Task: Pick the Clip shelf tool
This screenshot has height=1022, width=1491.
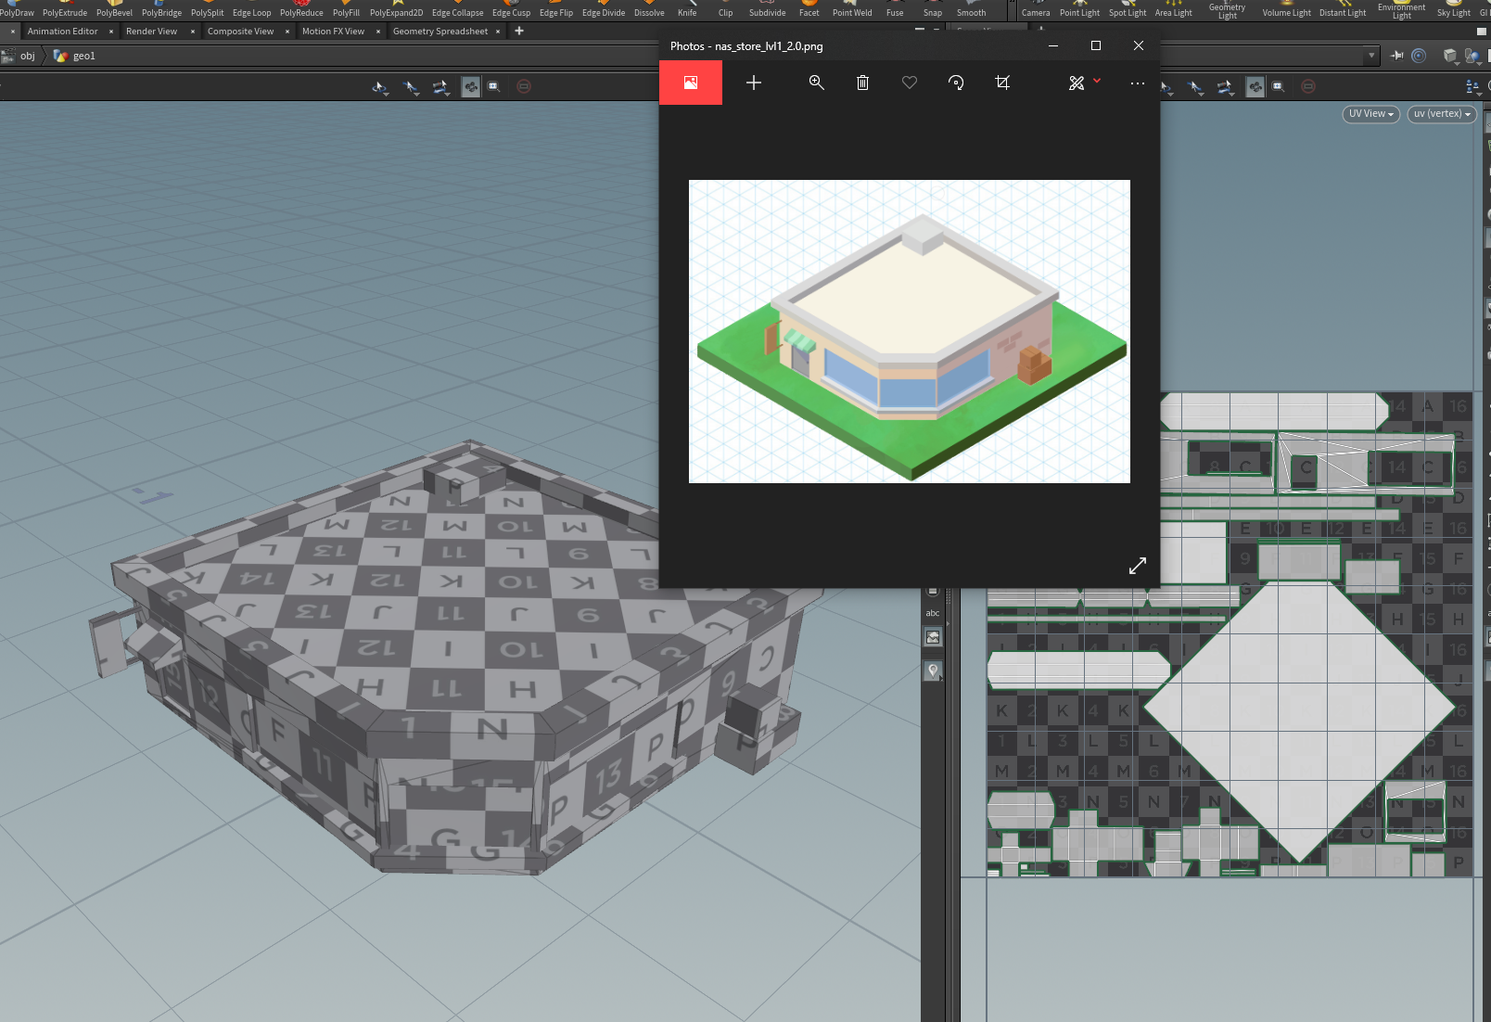Action: [725, 9]
